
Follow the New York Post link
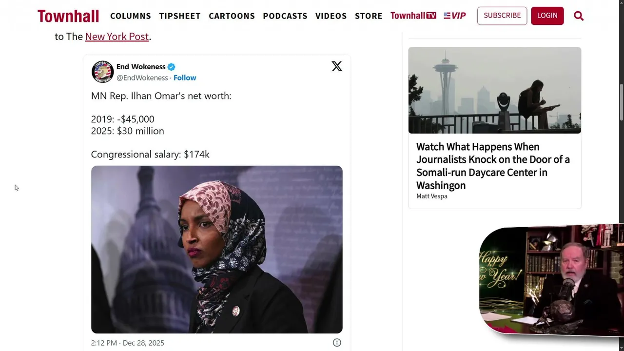point(117,37)
